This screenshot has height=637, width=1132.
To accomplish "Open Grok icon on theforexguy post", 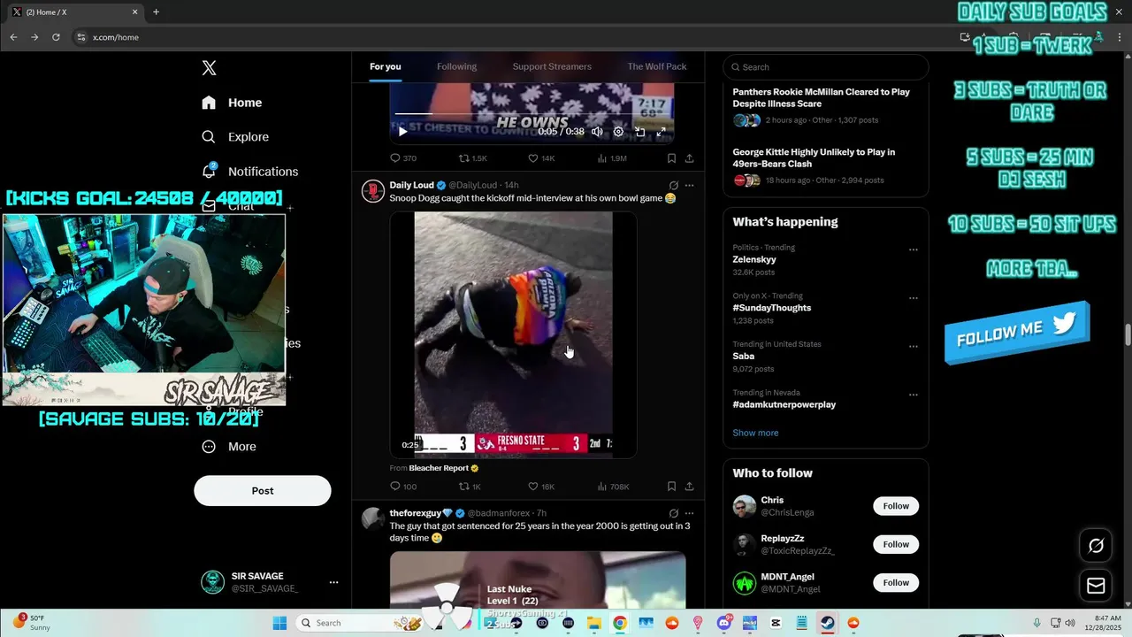I will click(673, 513).
